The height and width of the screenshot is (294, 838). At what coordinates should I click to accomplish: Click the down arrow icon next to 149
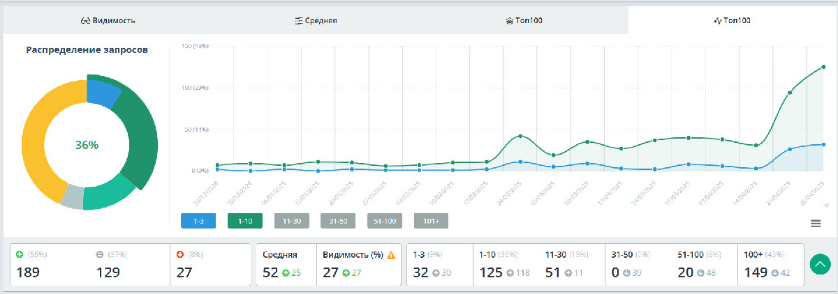point(774,273)
